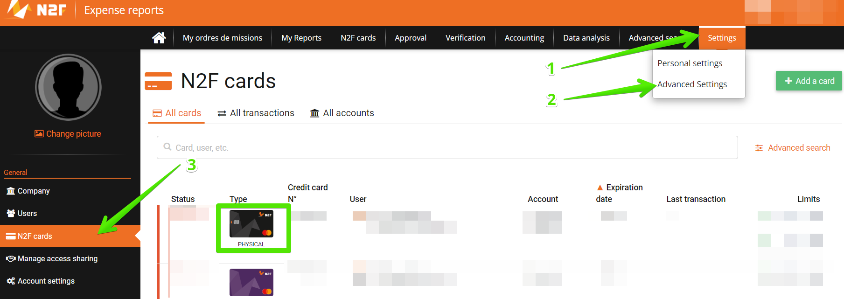Click the Change picture image icon

click(39, 134)
